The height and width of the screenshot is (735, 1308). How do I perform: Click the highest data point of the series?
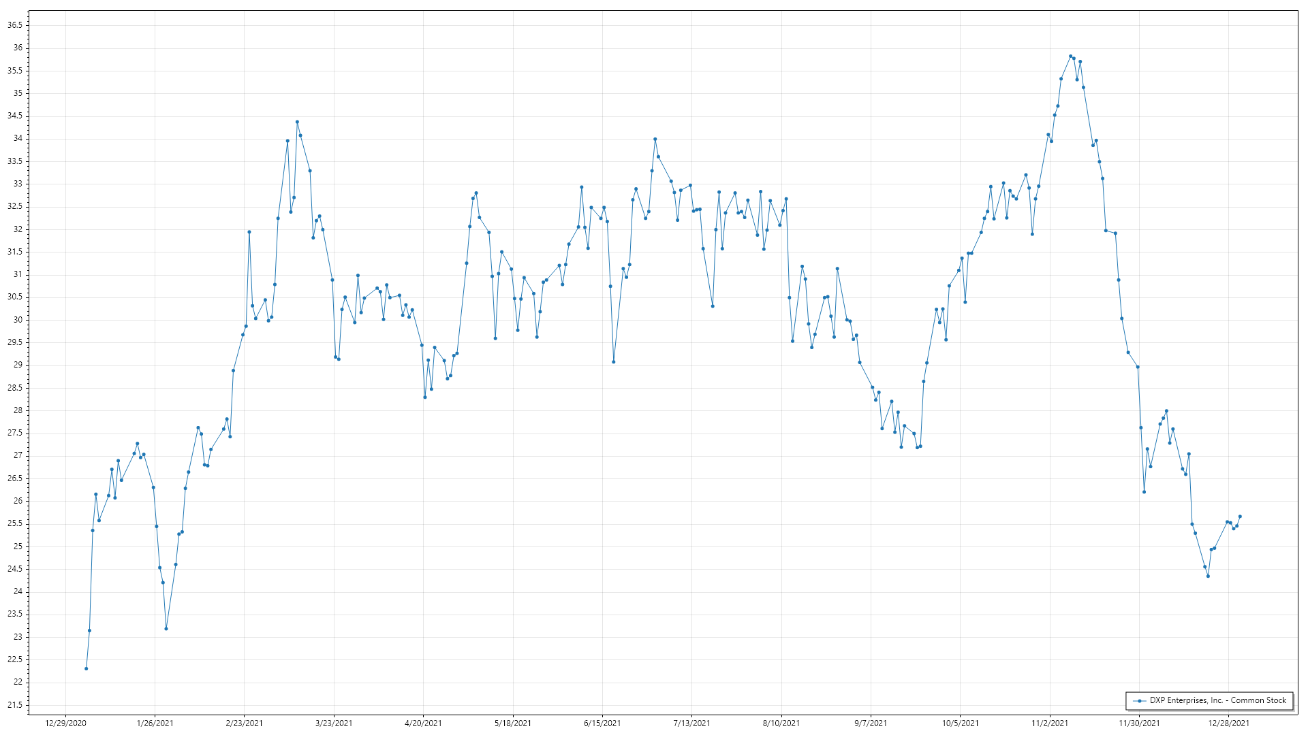pos(1070,56)
